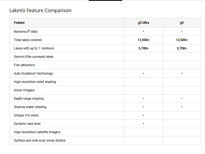205x154 pixels.
Task: Click 5,700+ value under g3 column
Action: coord(182,48)
